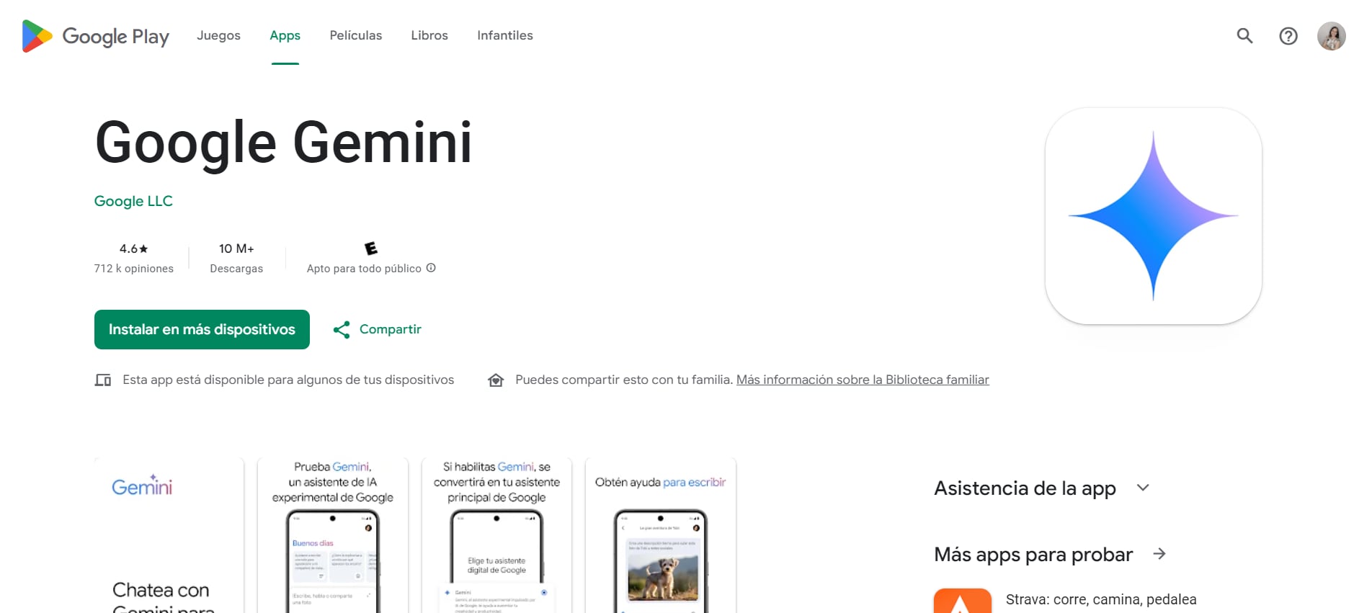
Task: Click the E content rating badge
Action: [x=371, y=249]
